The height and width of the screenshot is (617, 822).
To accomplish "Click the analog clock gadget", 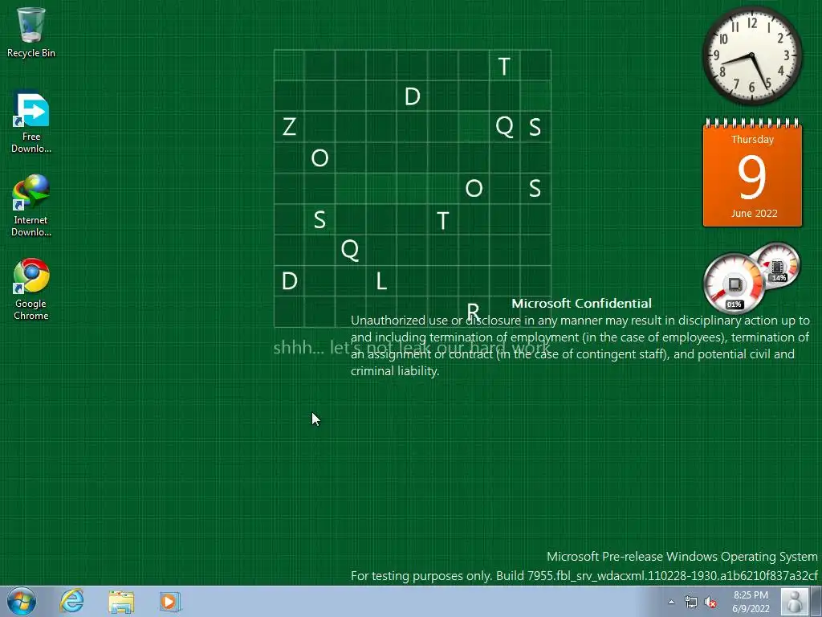I will tap(751, 55).
